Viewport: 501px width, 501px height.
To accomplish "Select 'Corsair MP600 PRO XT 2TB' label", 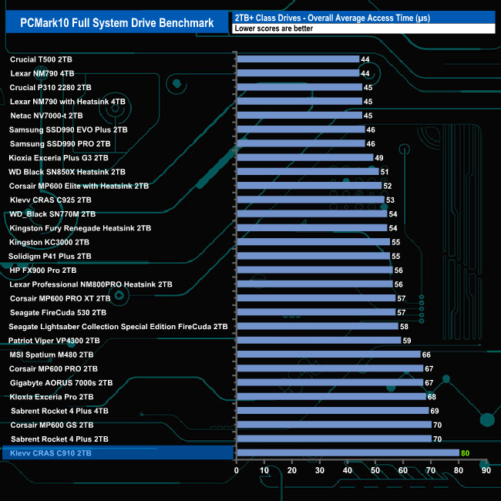I will pyautogui.click(x=60, y=298).
